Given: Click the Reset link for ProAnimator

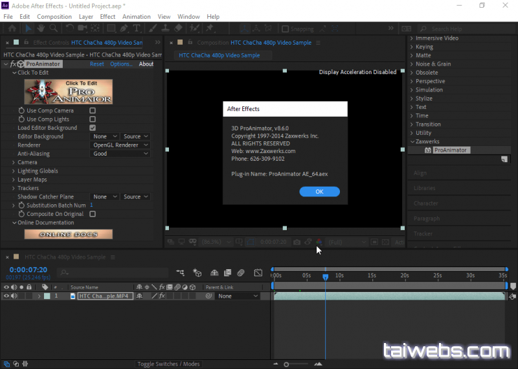Looking at the screenshot, I should point(96,64).
